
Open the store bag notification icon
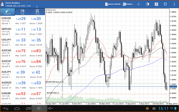pos(154,108)
